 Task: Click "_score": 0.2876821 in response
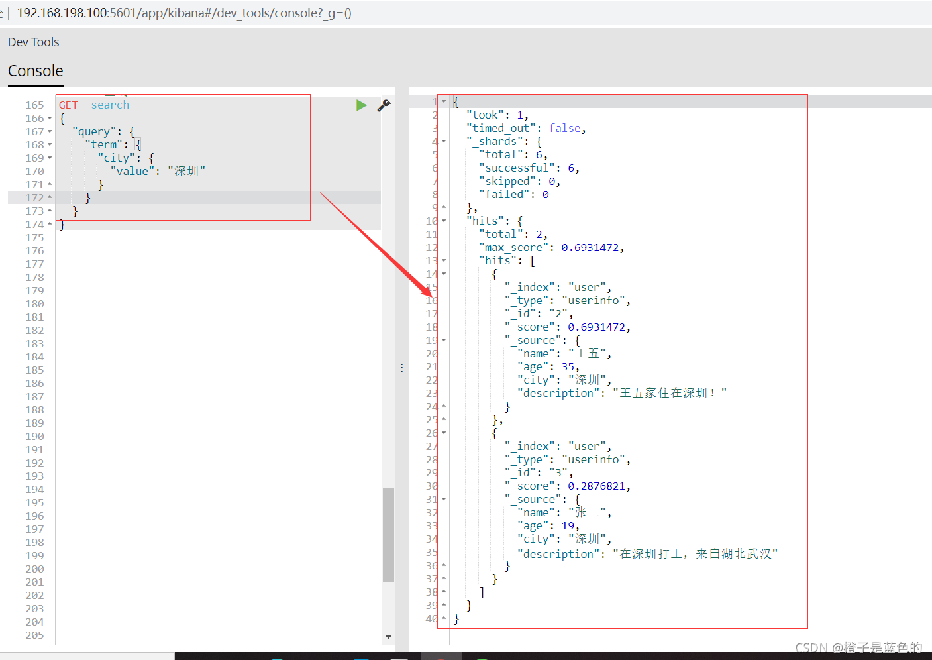[x=568, y=486]
